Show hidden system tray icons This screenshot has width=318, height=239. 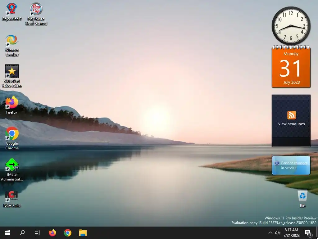270,233
